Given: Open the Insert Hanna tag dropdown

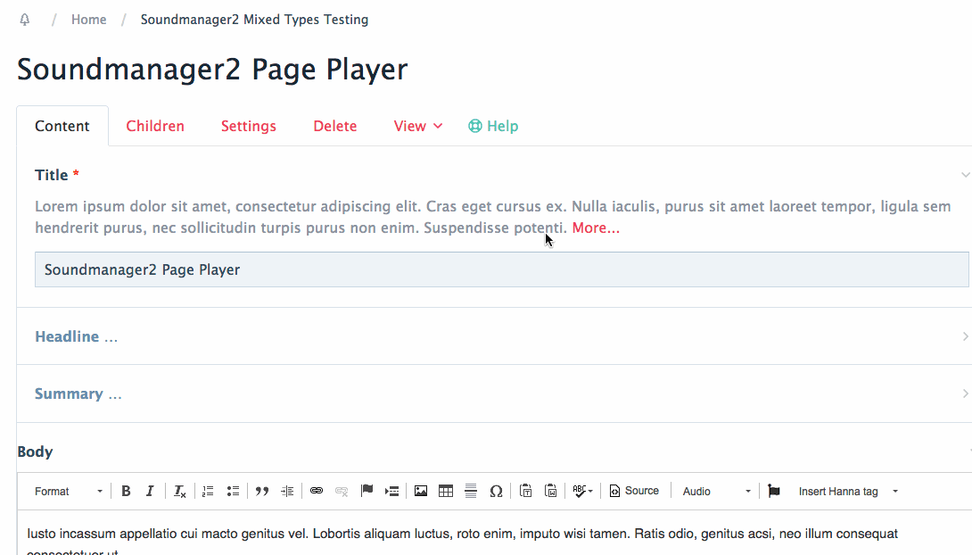Looking at the screenshot, I should click(847, 492).
